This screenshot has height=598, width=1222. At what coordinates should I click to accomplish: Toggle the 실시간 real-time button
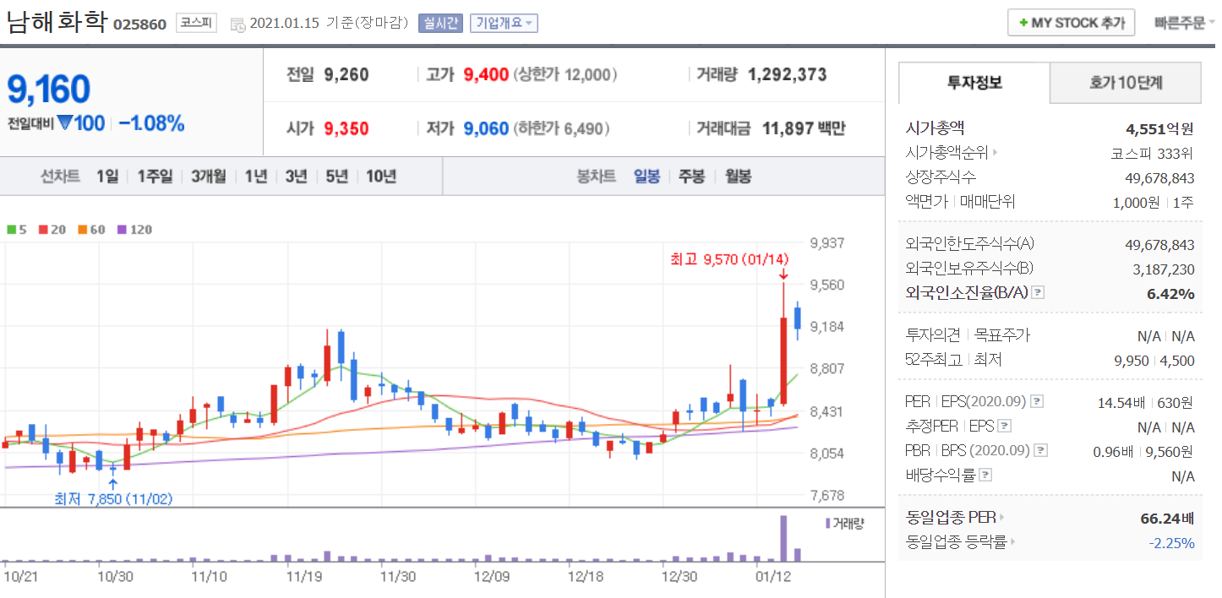point(440,23)
